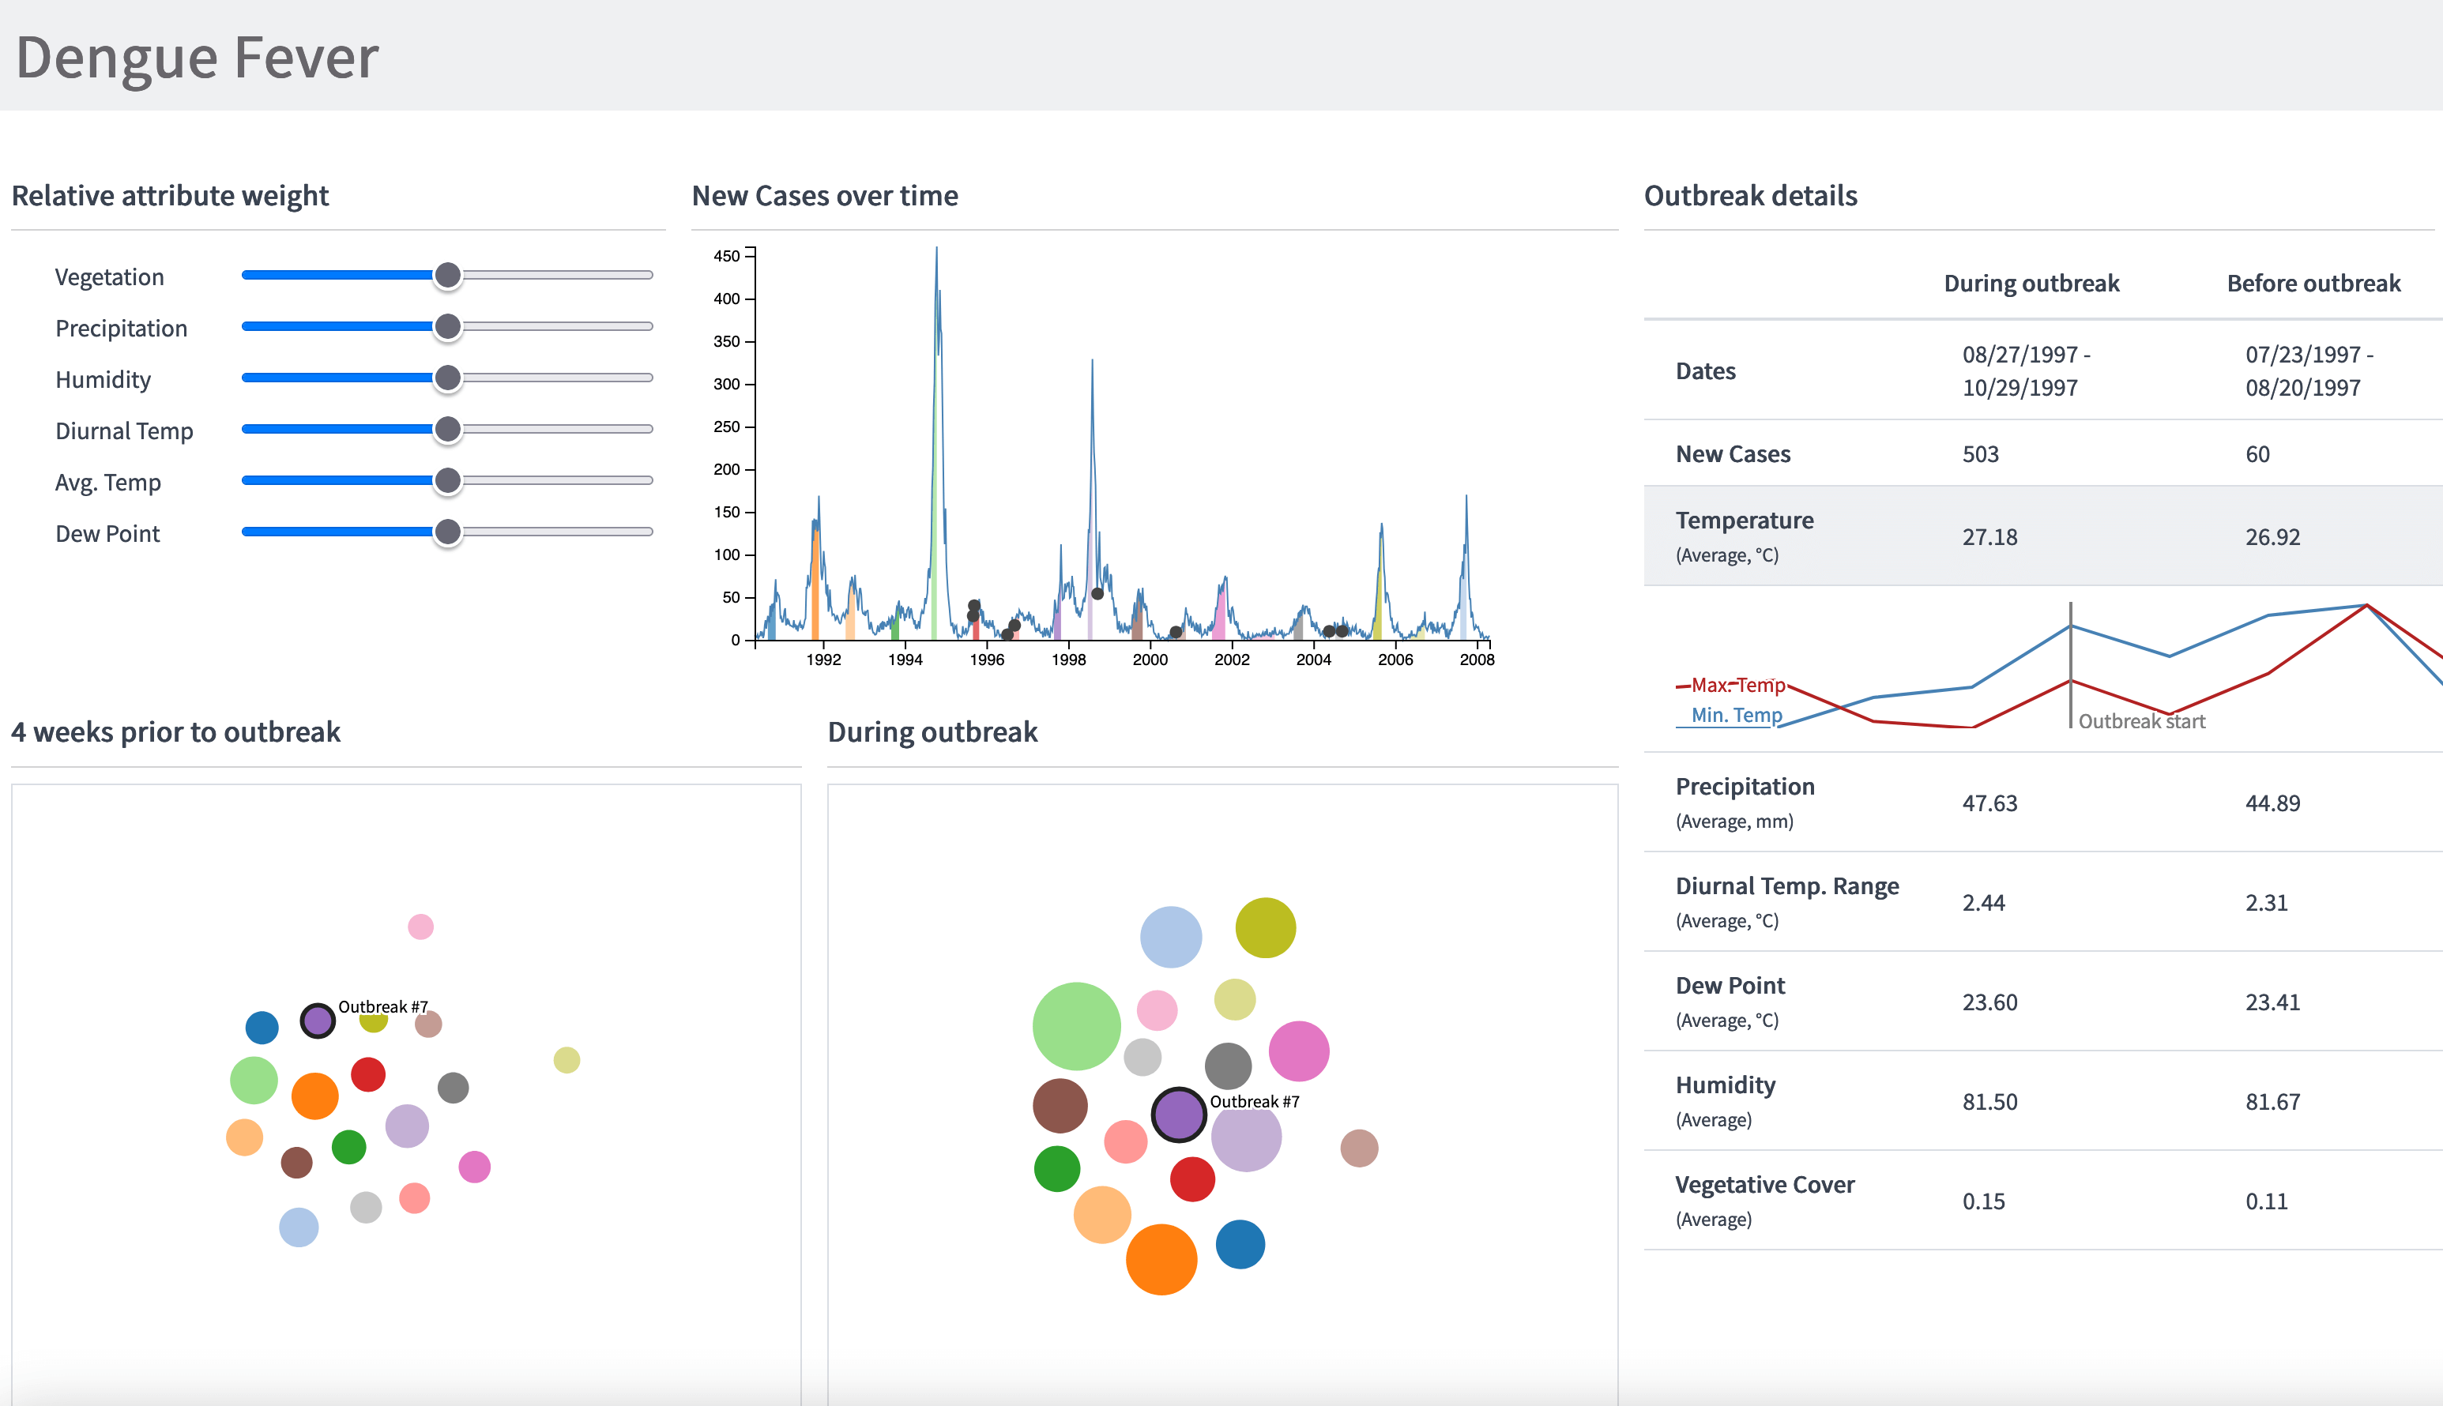The width and height of the screenshot is (2443, 1406).
Task: Click the temperature value 26.92
Action: (x=2273, y=537)
